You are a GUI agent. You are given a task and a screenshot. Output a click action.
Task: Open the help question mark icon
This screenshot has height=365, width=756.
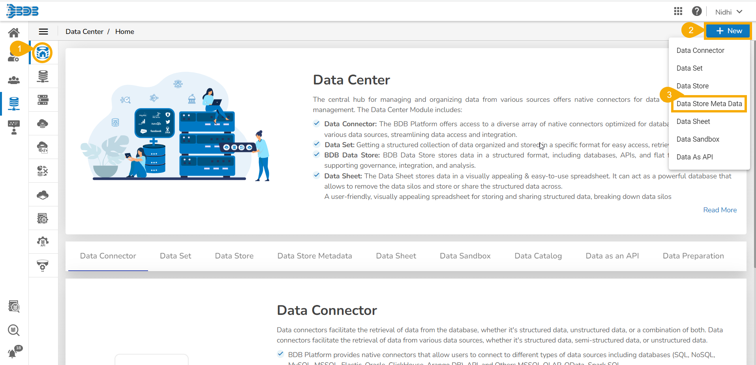pyautogui.click(x=697, y=11)
